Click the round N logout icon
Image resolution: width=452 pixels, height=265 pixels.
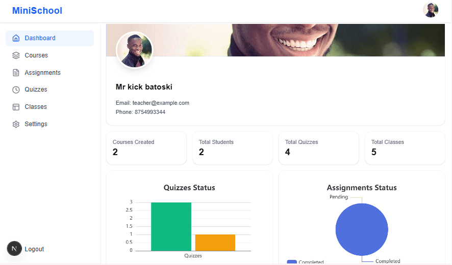point(14,249)
